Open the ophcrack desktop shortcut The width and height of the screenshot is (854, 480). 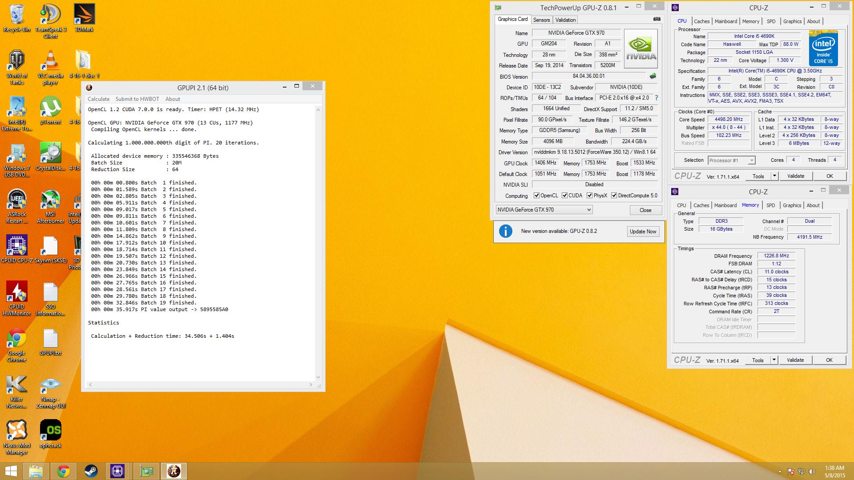[50, 434]
